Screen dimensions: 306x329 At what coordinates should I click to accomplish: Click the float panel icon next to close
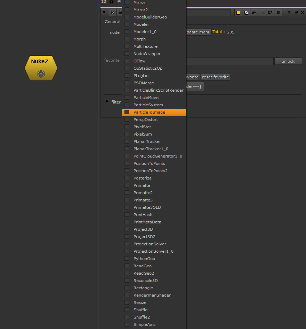[296, 12]
